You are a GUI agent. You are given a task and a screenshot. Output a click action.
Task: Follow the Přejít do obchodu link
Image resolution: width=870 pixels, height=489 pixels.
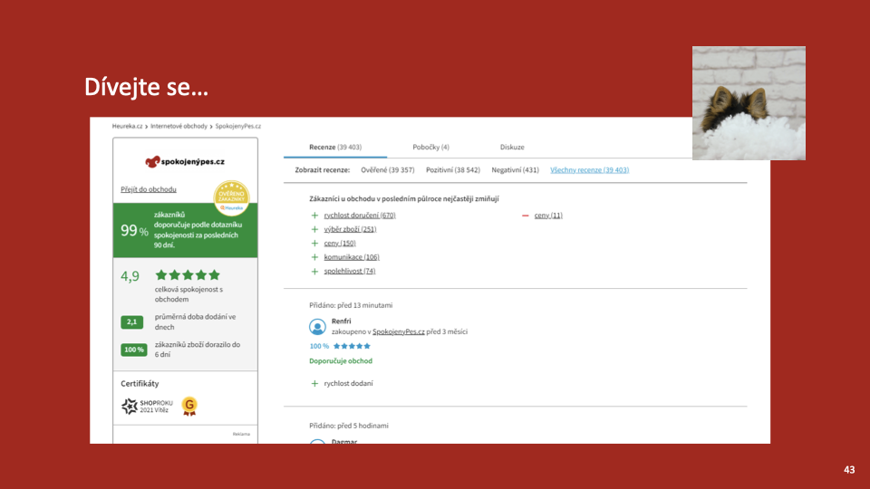149,189
